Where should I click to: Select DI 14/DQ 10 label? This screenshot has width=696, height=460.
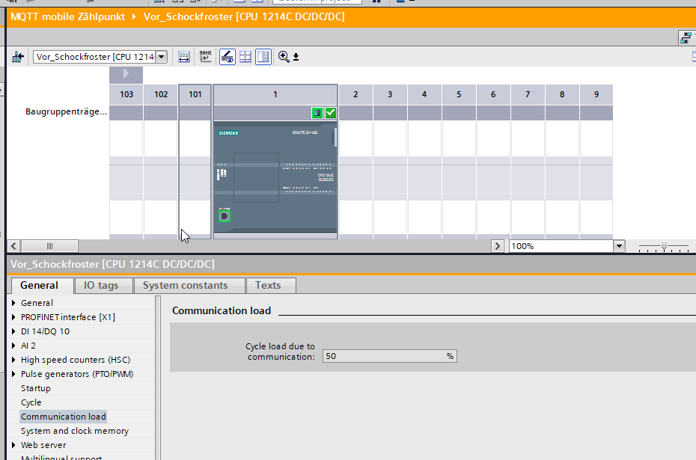point(45,331)
